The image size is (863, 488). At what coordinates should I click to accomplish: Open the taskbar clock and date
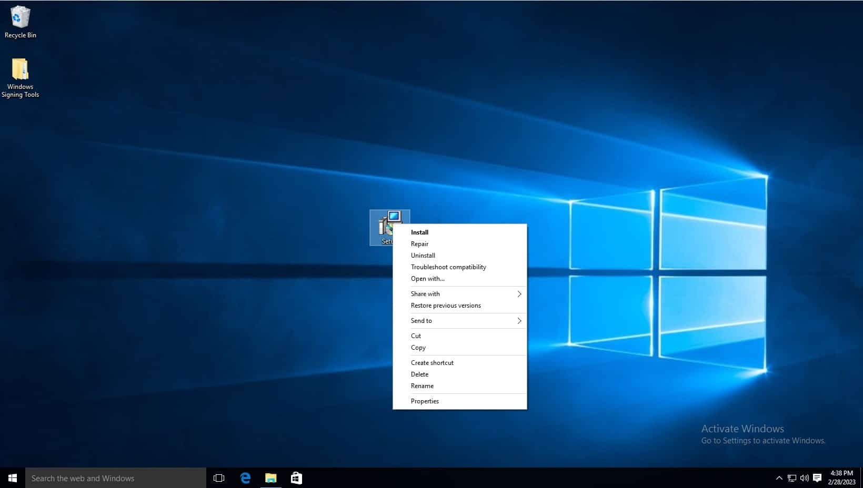click(x=841, y=477)
